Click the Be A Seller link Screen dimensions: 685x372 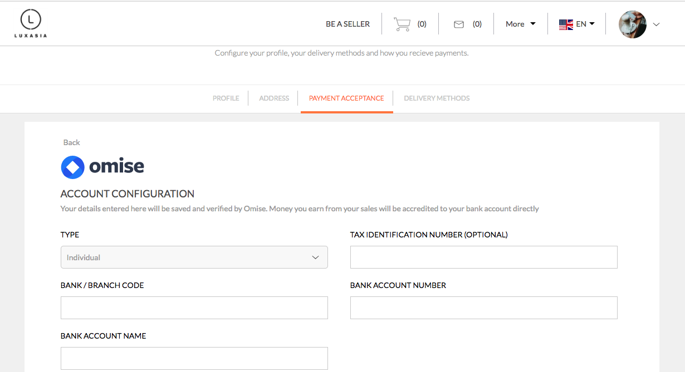click(x=348, y=24)
